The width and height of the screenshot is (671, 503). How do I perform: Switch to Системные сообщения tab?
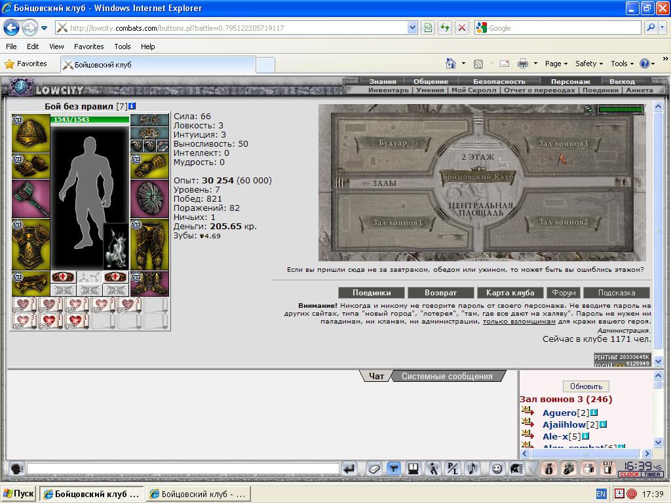[447, 376]
